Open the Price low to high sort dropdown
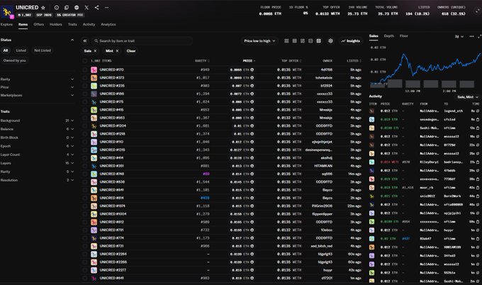The height and width of the screenshot is (285, 482). click(x=259, y=41)
